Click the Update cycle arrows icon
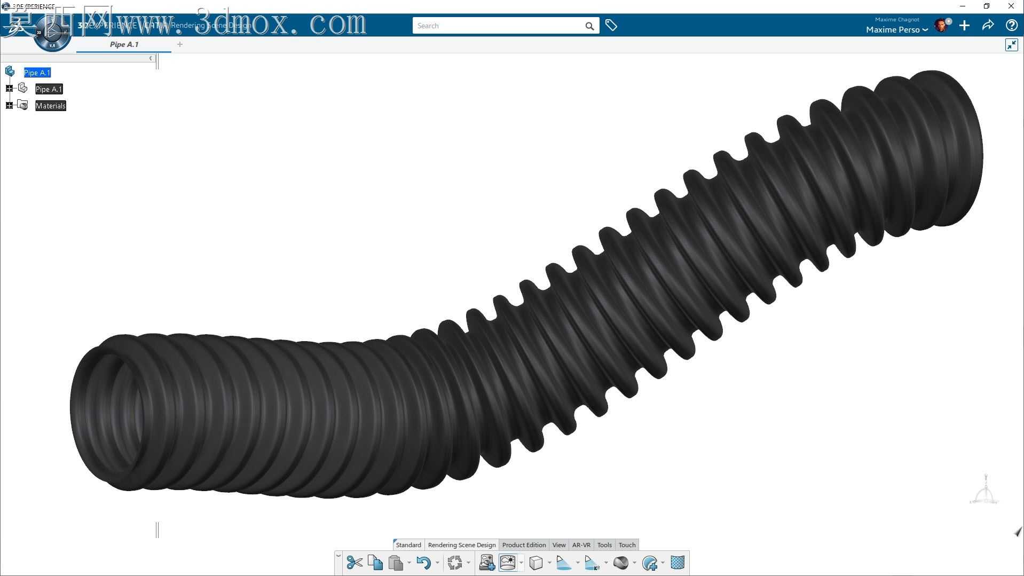1024x576 pixels. click(455, 563)
